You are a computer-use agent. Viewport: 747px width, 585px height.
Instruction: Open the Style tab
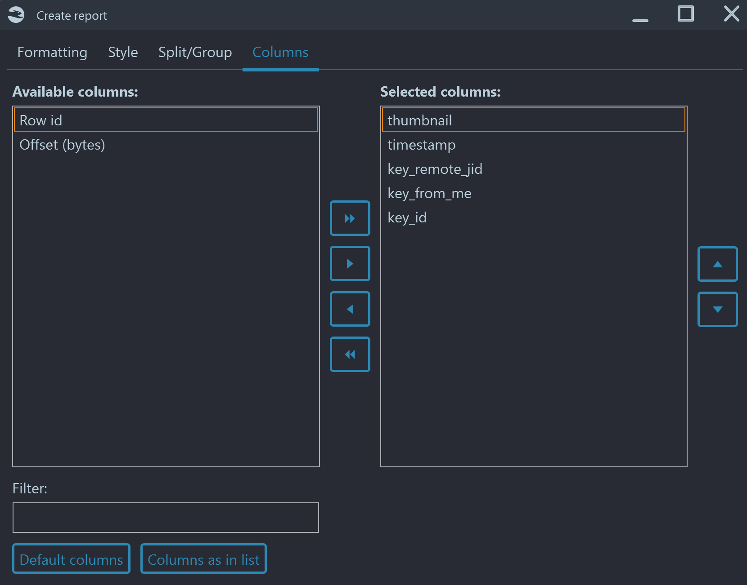tap(123, 53)
